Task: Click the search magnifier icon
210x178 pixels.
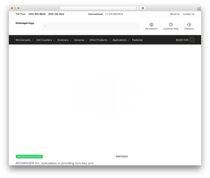Action: [x=46, y=26]
